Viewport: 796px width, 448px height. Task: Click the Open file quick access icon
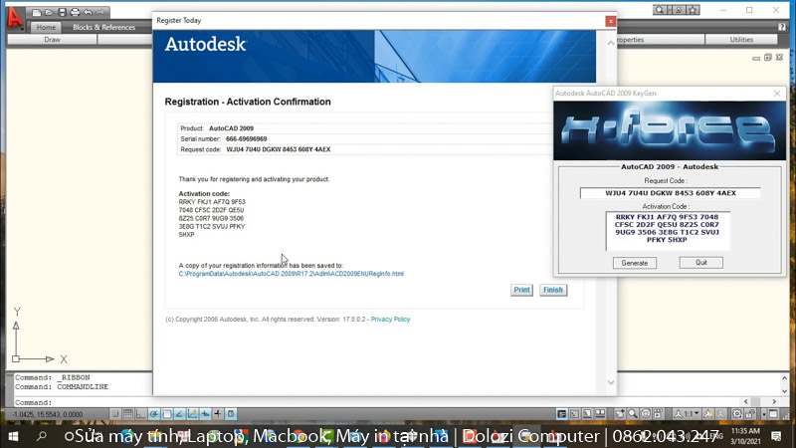coord(49,12)
